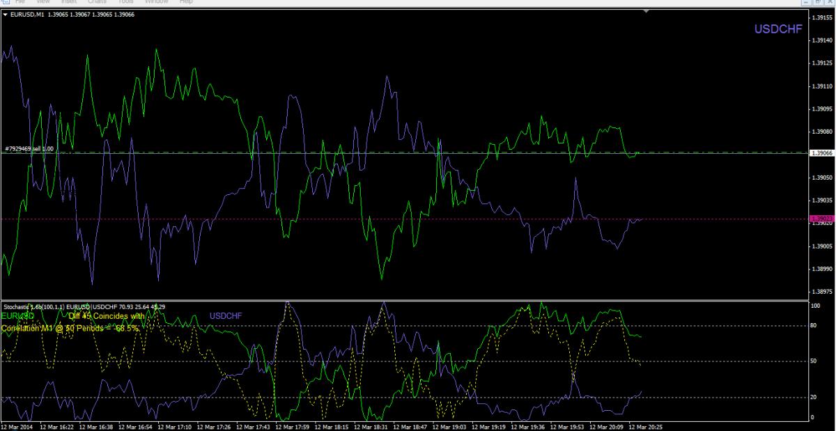The width and height of the screenshot is (836, 431).
Task: Click the 'Diff 45 Coincides with' text
Action: click(107, 315)
